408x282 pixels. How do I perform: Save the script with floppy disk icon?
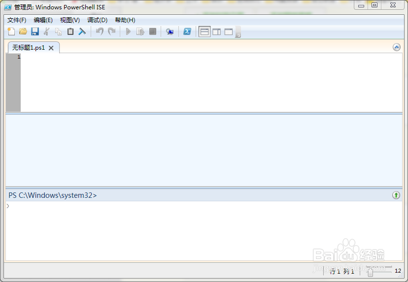tap(35, 31)
